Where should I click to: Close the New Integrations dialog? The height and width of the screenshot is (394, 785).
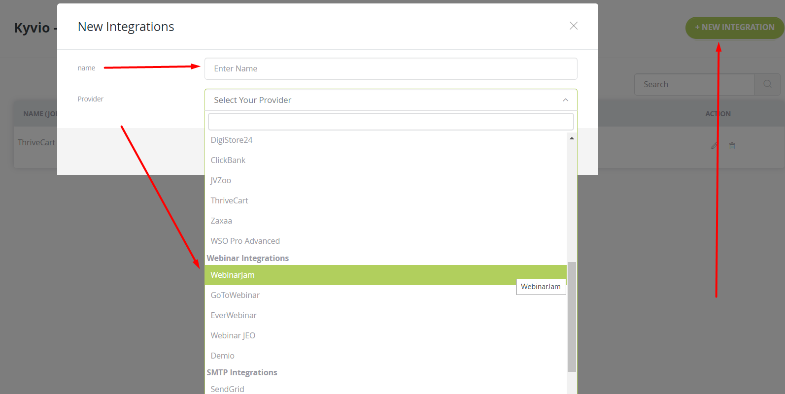click(x=574, y=26)
